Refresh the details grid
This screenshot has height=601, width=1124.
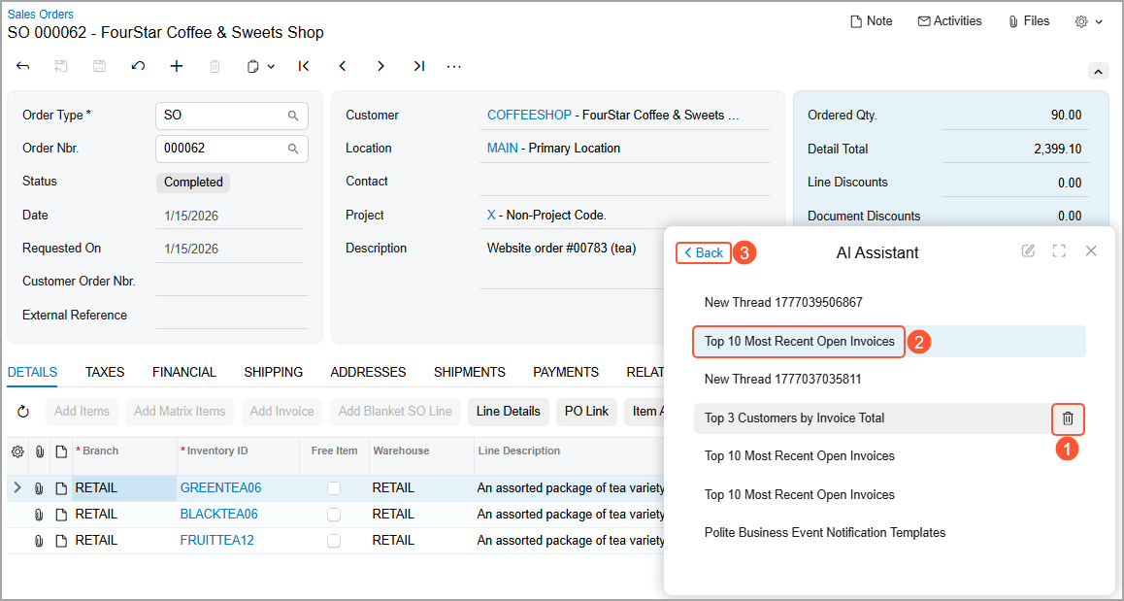click(23, 412)
